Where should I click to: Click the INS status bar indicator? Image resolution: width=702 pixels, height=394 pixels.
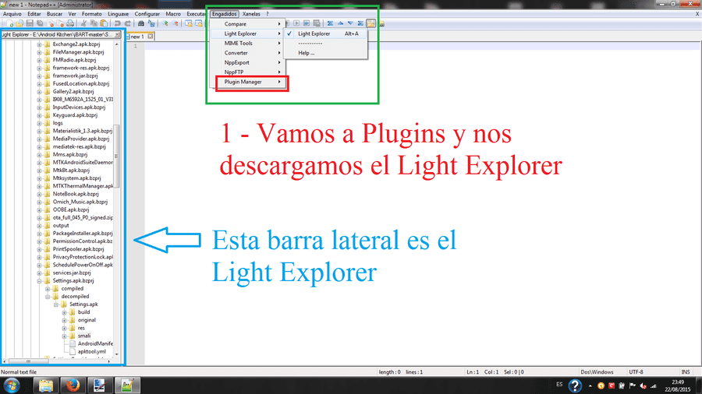(686, 371)
